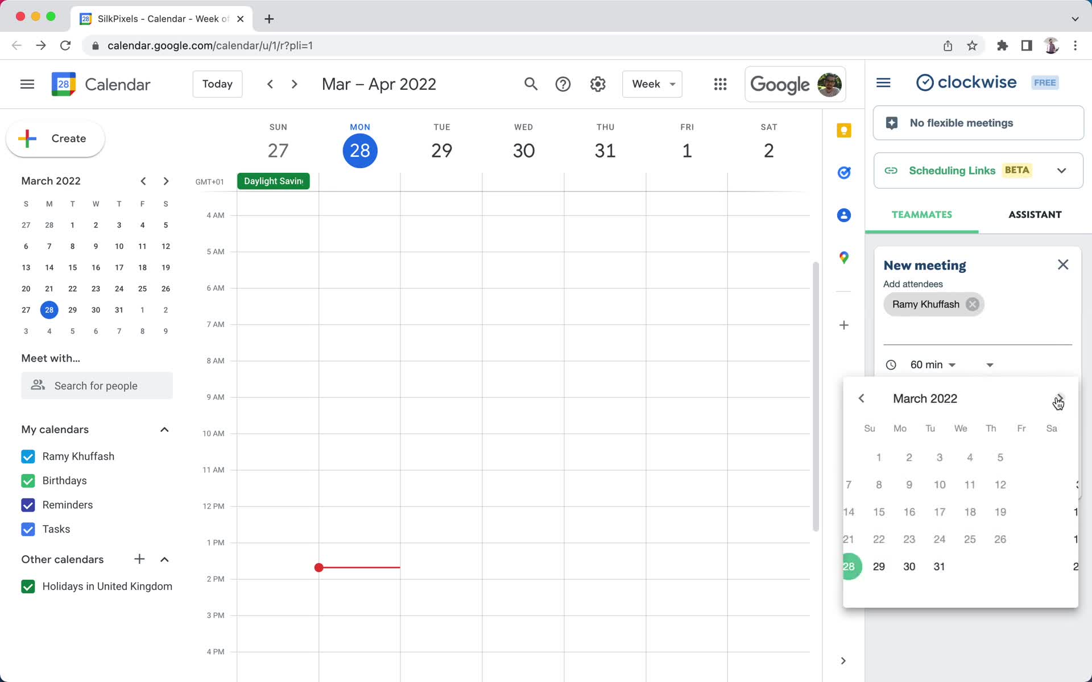Switch to the Assistant tab
This screenshot has width=1092, height=682.
click(x=1035, y=215)
